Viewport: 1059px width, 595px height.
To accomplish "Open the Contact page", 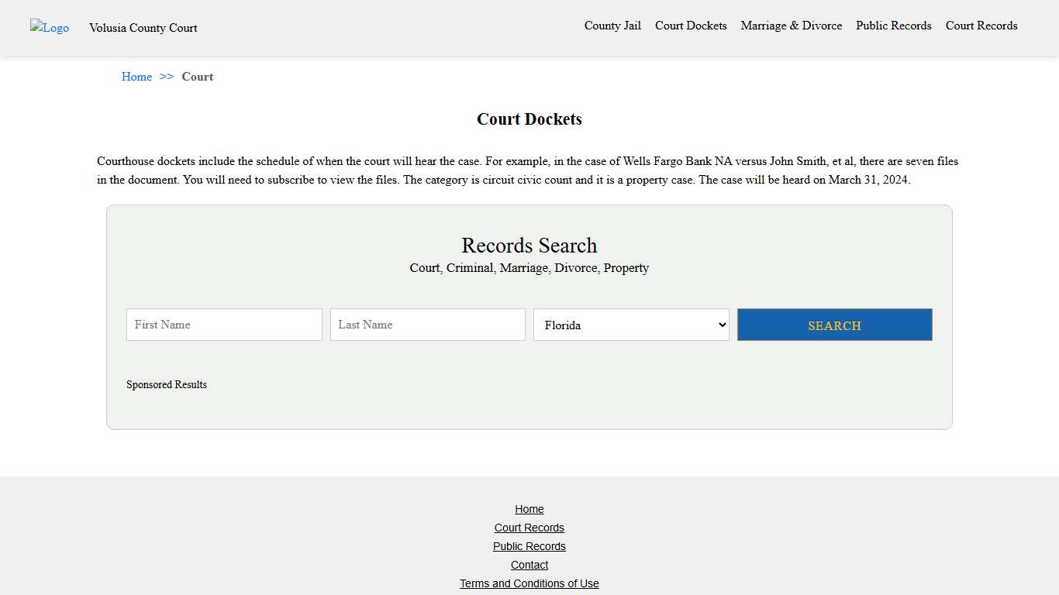I will [529, 565].
